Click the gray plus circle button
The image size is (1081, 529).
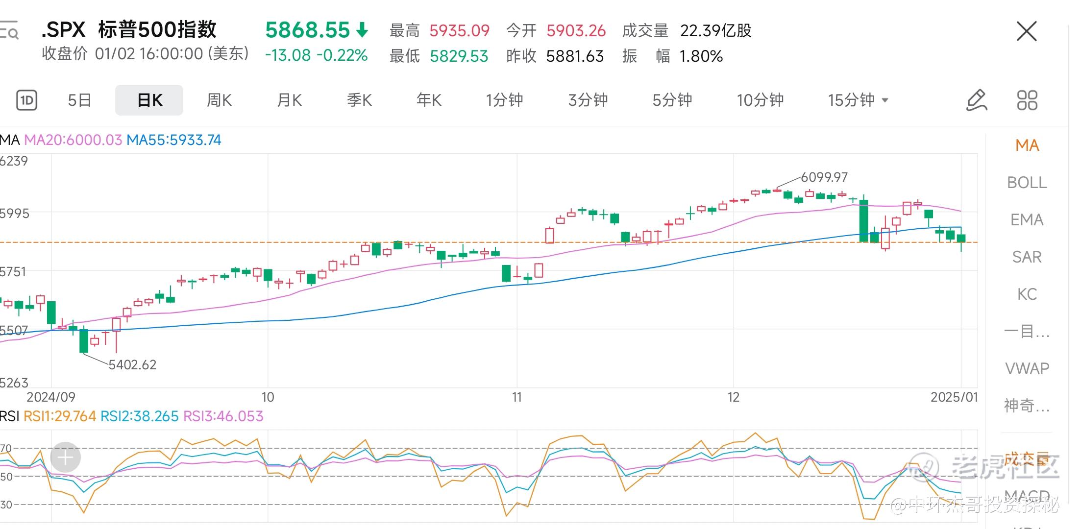point(65,457)
